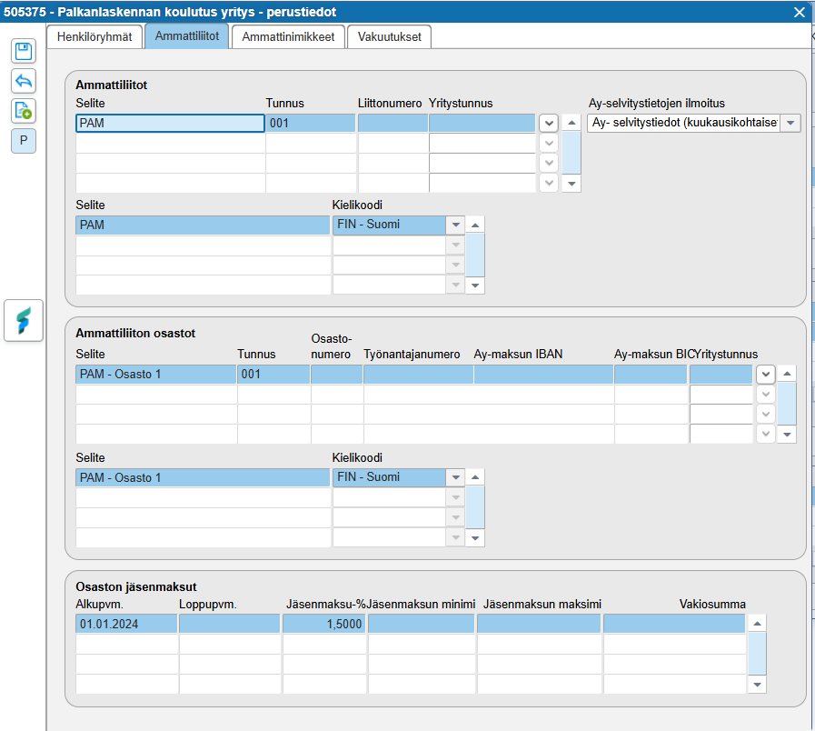The width and height of the screenshot is (815, 731).
Task: Click Jäsenmaksu-% value 1,5000
Action: [x=323, y=624]
